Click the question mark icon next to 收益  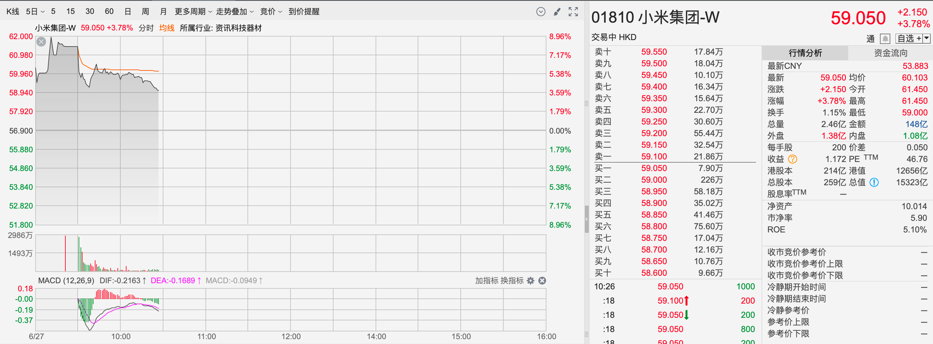point(793,159)
